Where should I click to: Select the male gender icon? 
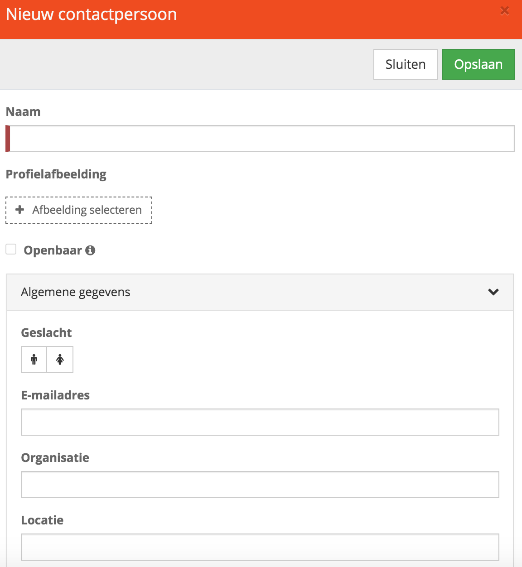click(34, 360)
